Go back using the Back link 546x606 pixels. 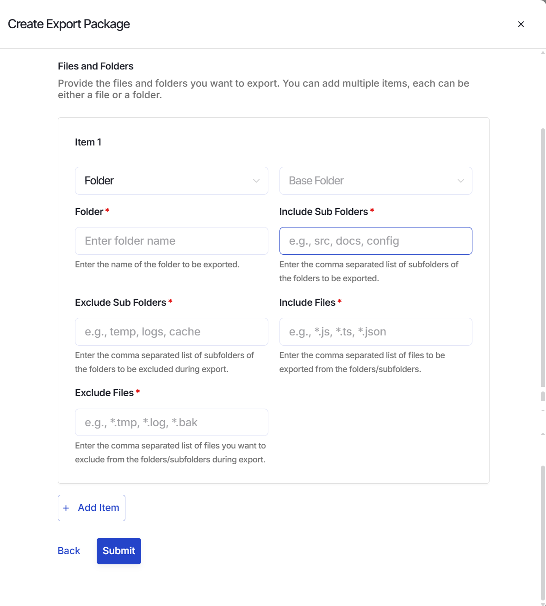tap(69, 551)
